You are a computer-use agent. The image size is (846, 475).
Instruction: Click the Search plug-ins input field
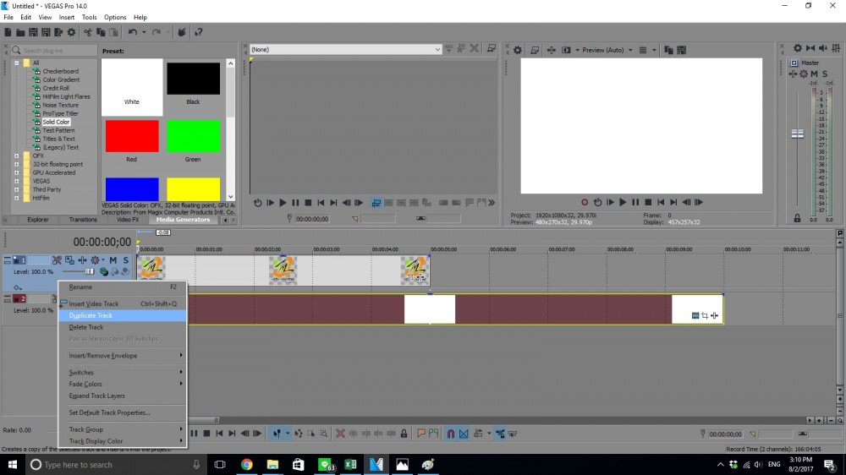[x=54, y=50]
